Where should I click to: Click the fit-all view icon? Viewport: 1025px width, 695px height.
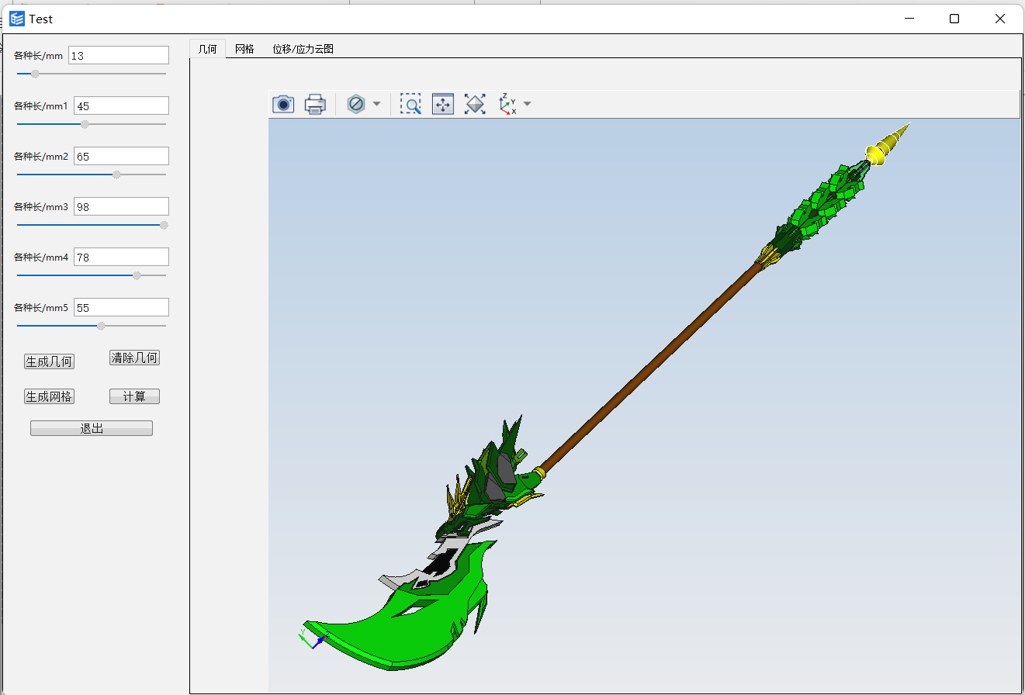point(475,104)
